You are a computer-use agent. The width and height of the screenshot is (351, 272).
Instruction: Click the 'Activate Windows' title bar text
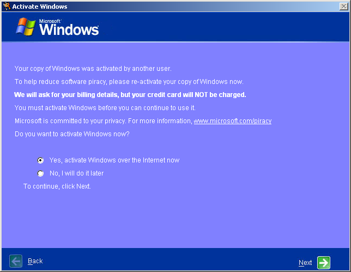click(x=40, y=7)
